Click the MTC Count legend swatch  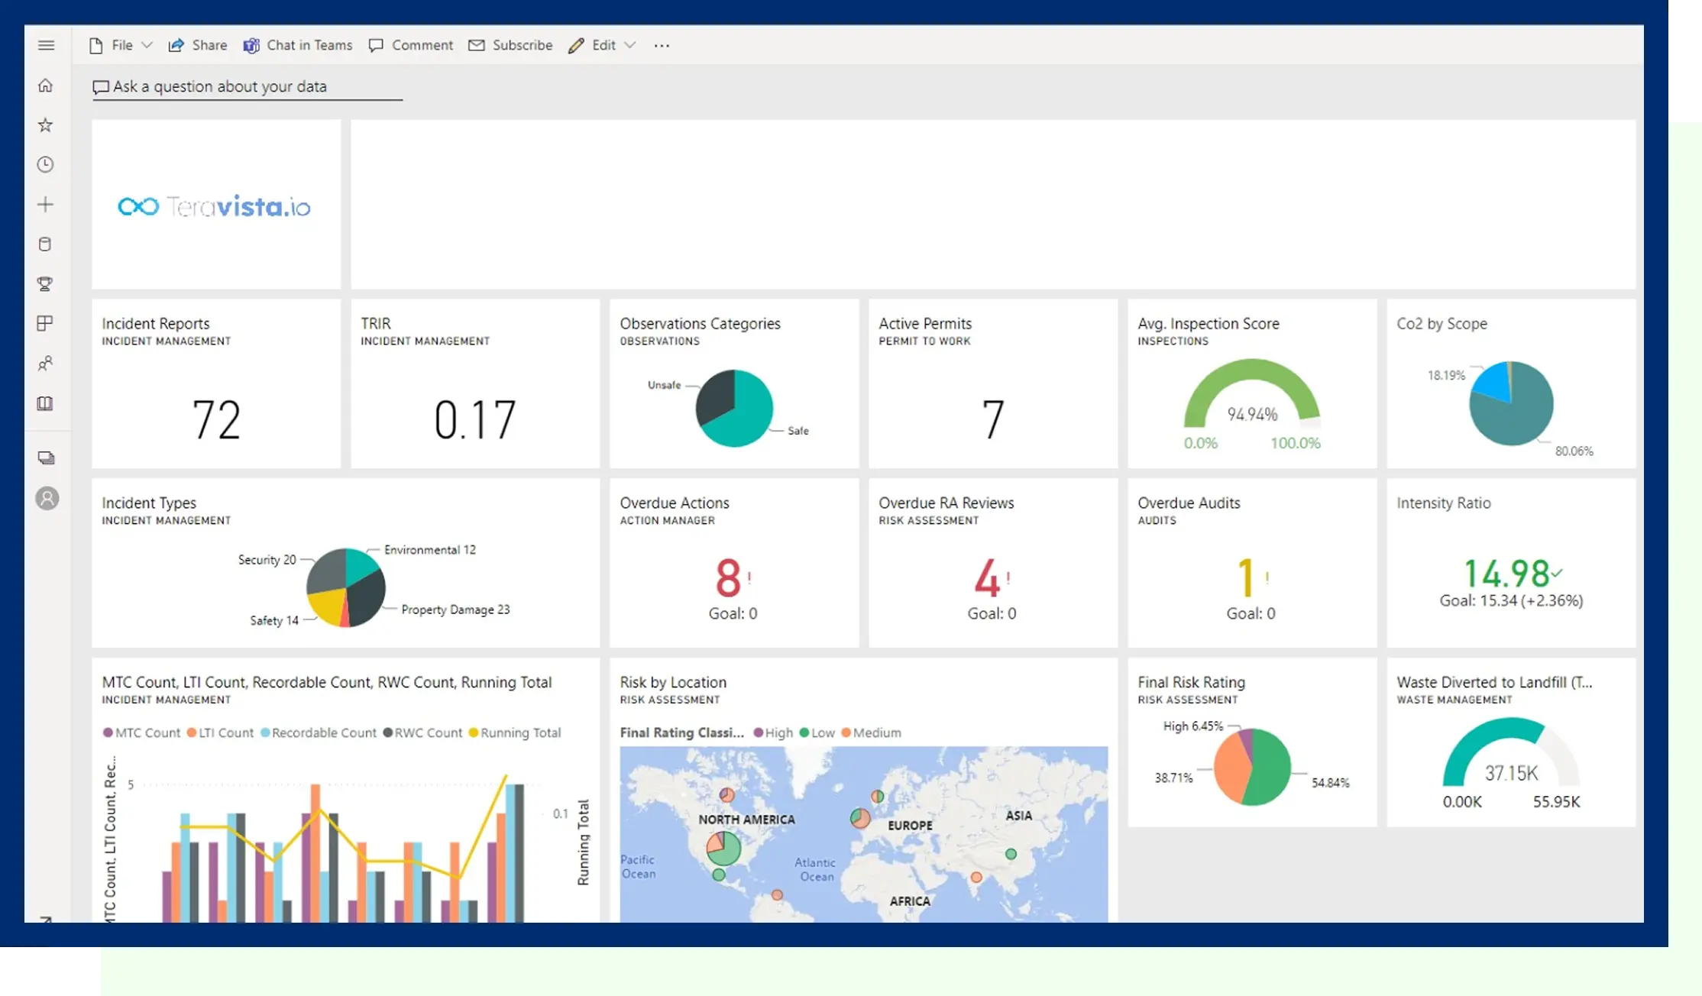click(x=108, y=732)
